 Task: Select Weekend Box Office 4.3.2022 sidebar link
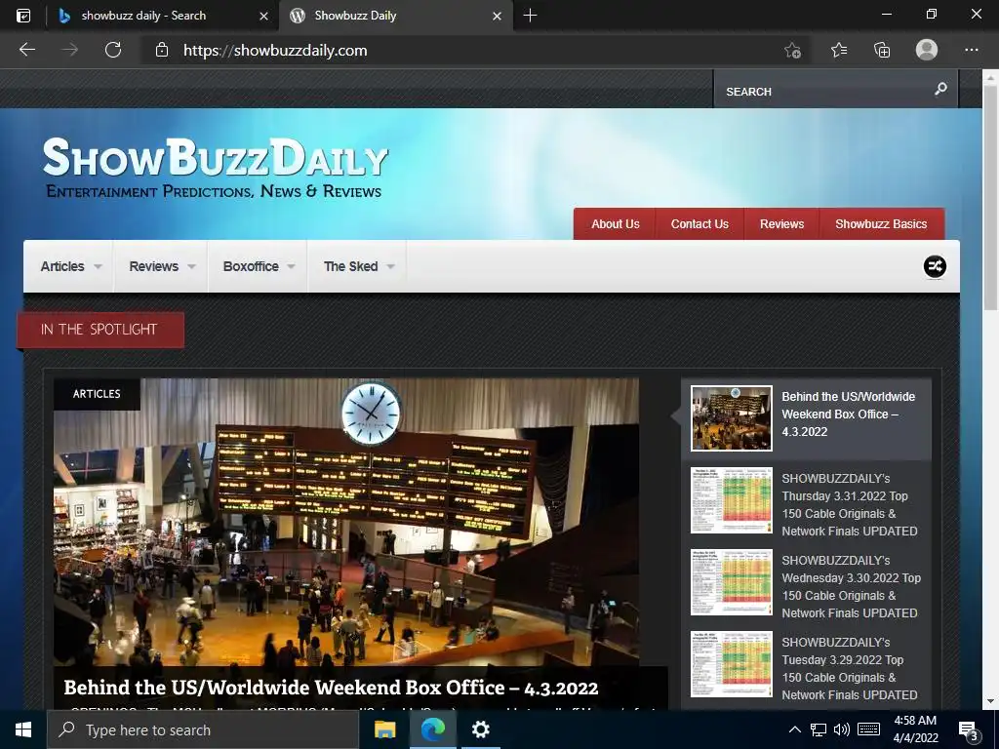coord(848,414)
